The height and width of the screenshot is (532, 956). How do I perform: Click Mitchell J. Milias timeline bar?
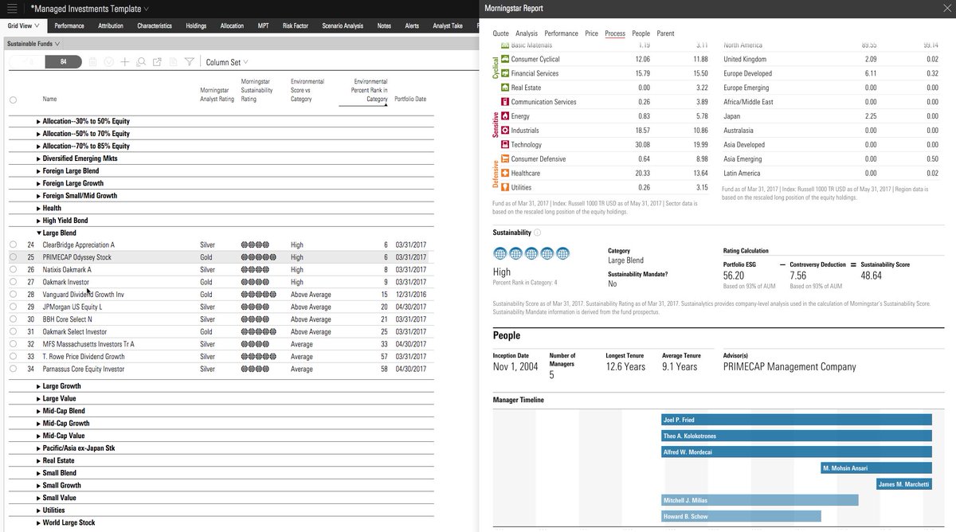[760, 500]
